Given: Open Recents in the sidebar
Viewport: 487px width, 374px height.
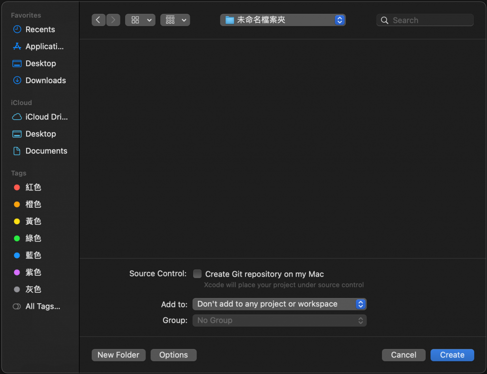Looking at the screenshot, I should pyautogui.click(x=40, y=29).
